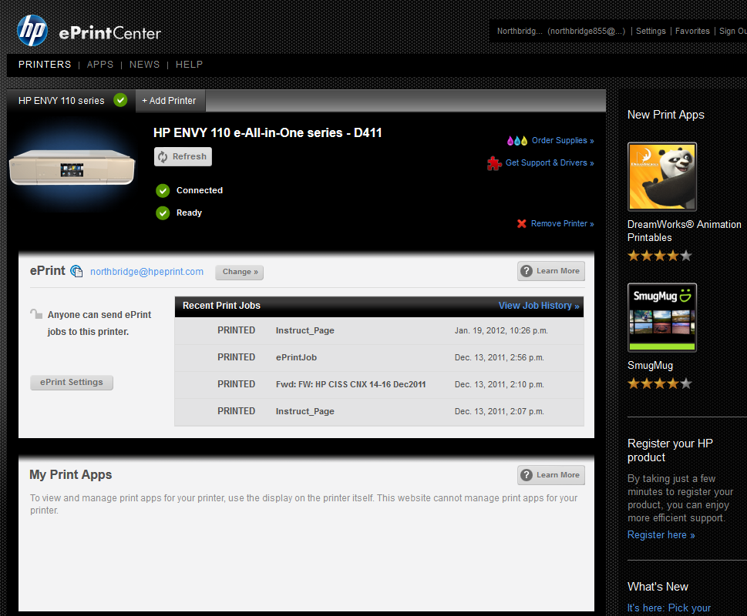Screen dimensions: 747x616
Task: Open the NEWS menu
Action: (144, 65)
